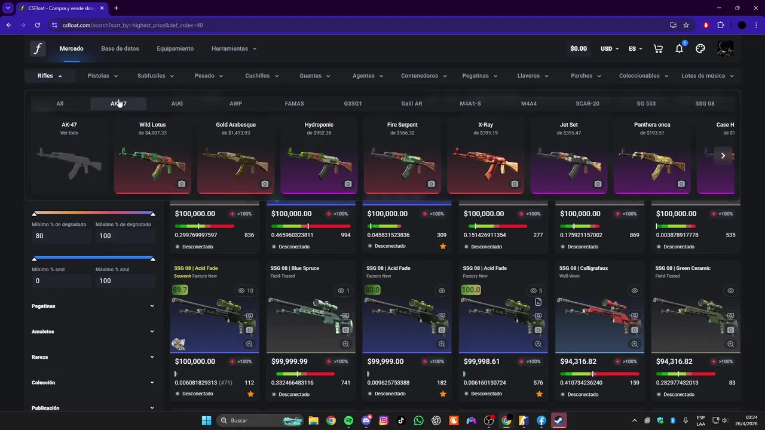Open screenshot camera on Wild Lotus card
The width and height of the screenshot is (765, 430).
tap(182, 184)
